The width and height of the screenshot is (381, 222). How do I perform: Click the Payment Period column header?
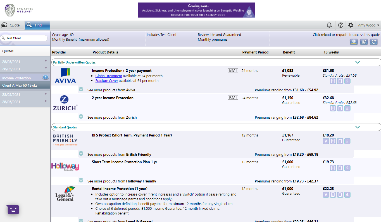tap(255, 52)
